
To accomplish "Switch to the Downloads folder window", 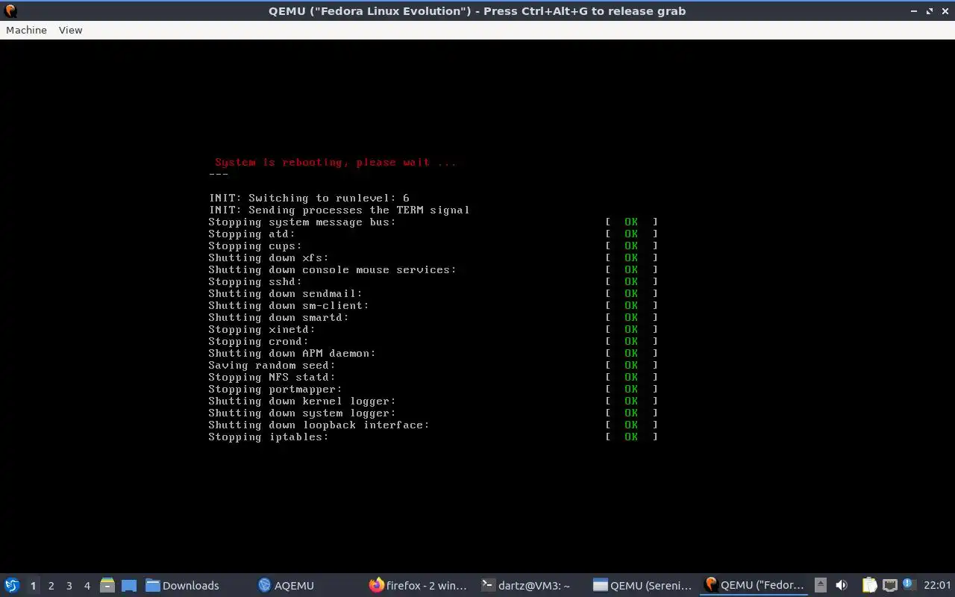I will pos(182,585).
